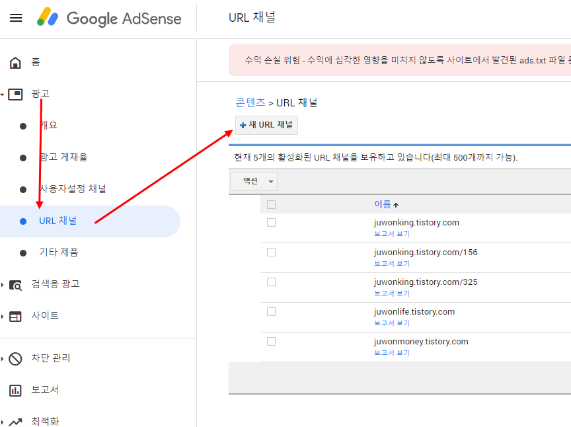
Task: Click the plus icon on 새 URL 채널
Action: tap(243, 126)
